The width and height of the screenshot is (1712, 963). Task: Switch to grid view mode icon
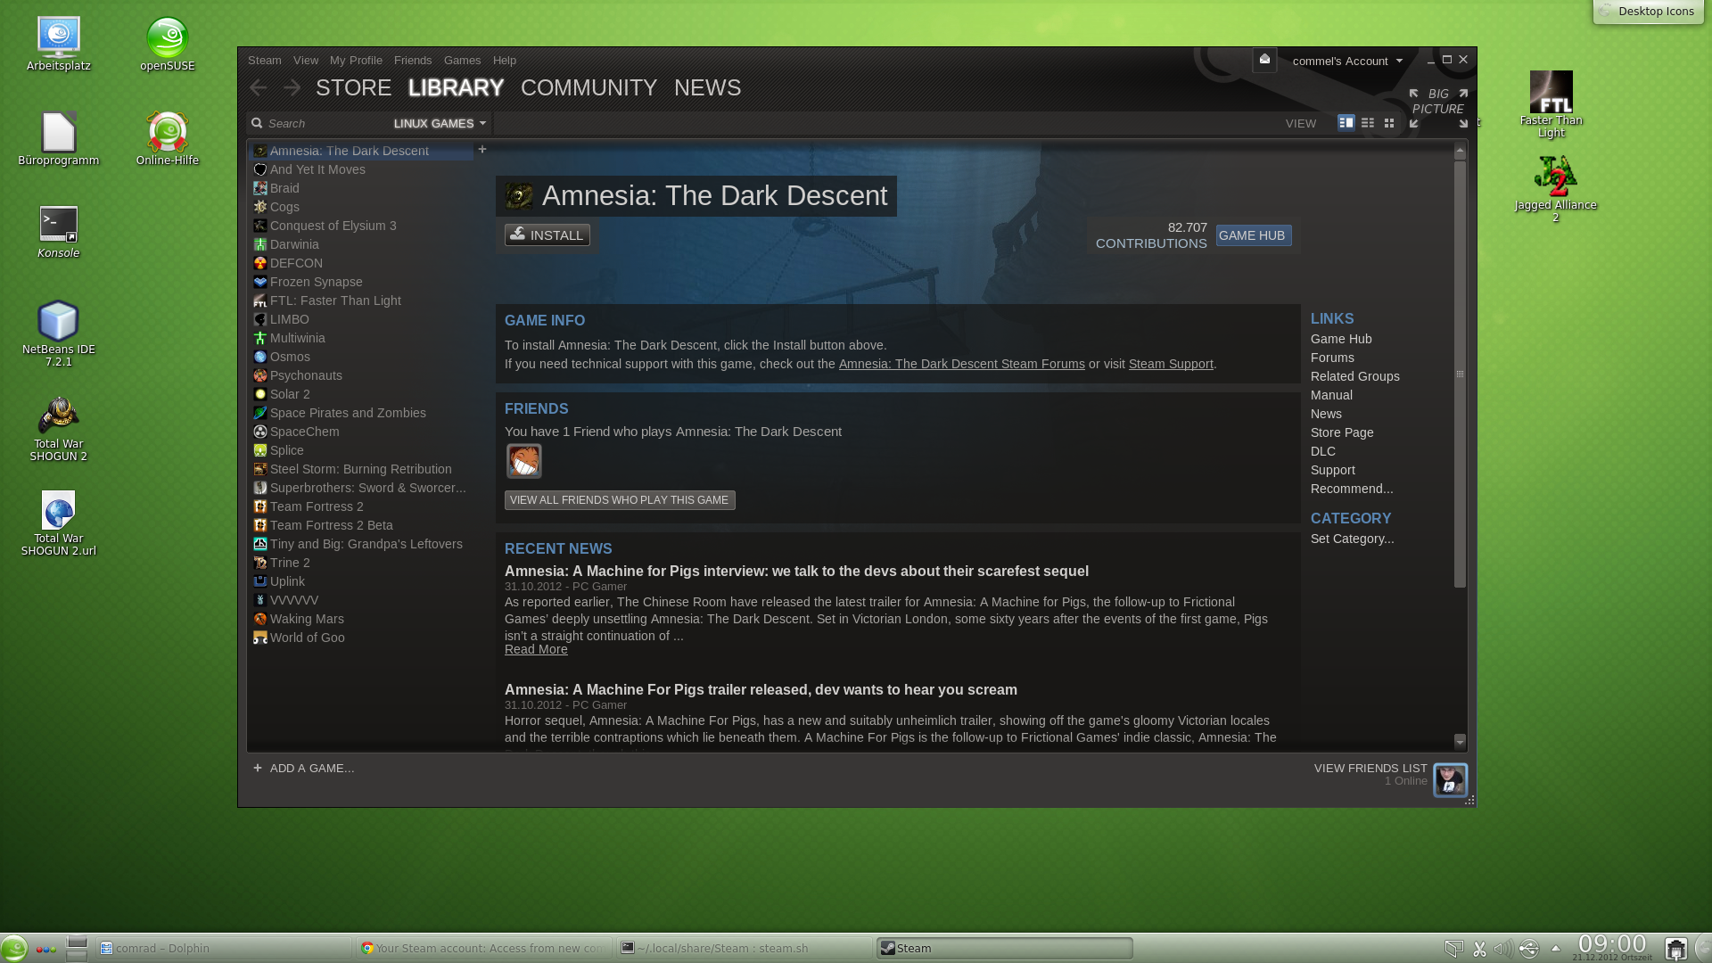[x=1388, y=123]
